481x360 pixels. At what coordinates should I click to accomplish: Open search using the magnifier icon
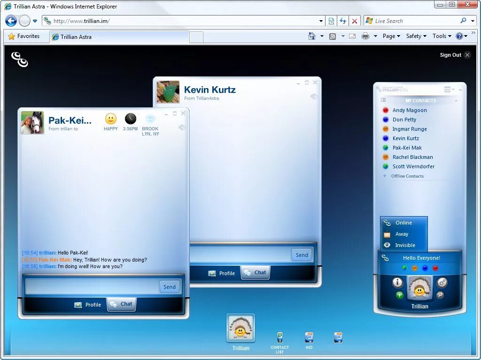pyautogui.click(x=440, y=295)
